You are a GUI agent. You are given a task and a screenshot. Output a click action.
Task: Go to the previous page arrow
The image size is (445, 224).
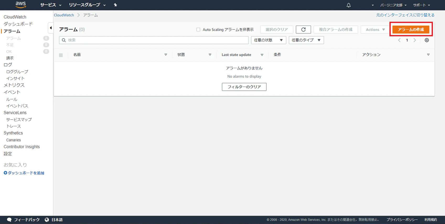(x=399, y=40)
